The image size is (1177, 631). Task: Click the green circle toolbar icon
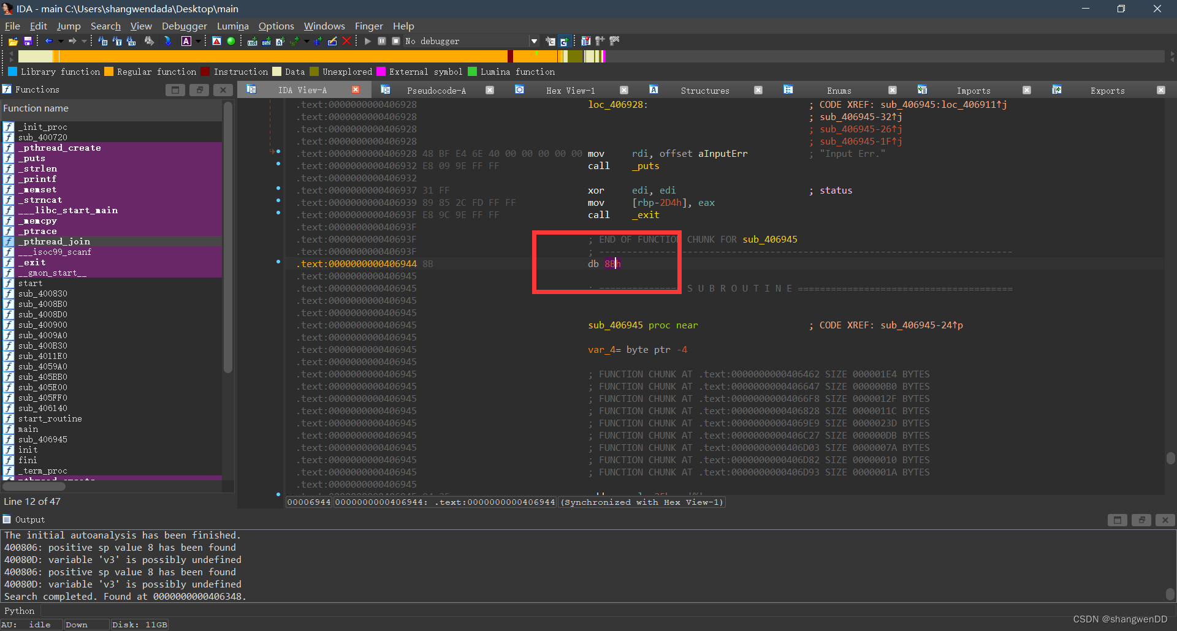231,41
